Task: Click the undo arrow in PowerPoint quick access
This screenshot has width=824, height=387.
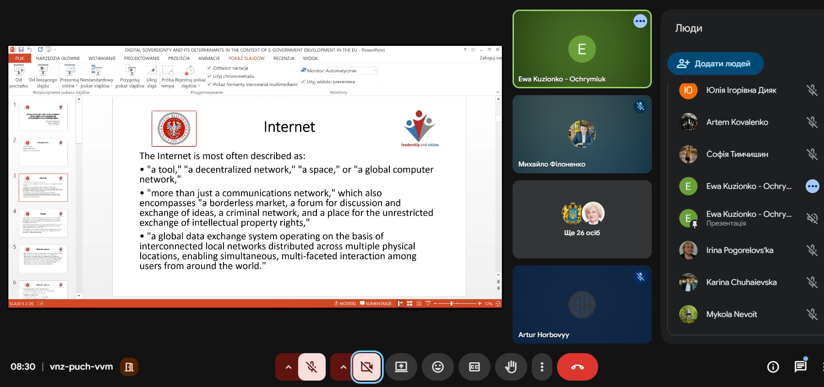Action: coord(29,49)
